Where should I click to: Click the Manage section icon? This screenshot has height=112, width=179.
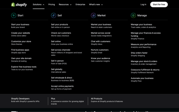pyautogui.click(x=133, y=15)
